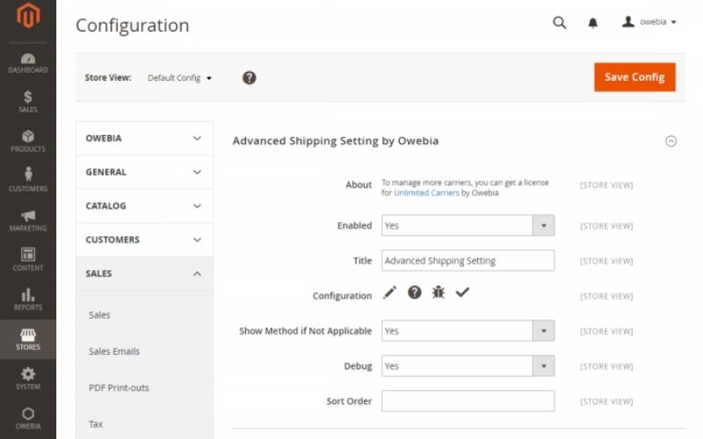The image size is (703, 439).
Task: Click the bug debug configuration icon
Action: 438,292
